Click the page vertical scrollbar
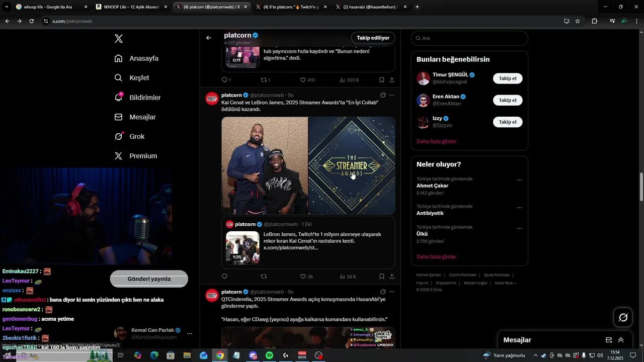 641,186
